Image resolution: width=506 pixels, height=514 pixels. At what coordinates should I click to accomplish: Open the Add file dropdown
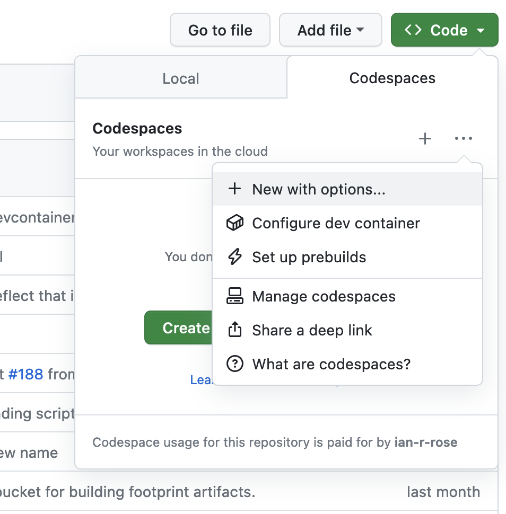coord(330,30)
